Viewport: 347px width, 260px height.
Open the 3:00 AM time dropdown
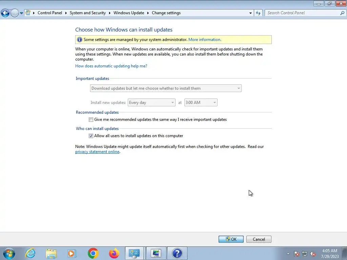click(x=201, y=102)
